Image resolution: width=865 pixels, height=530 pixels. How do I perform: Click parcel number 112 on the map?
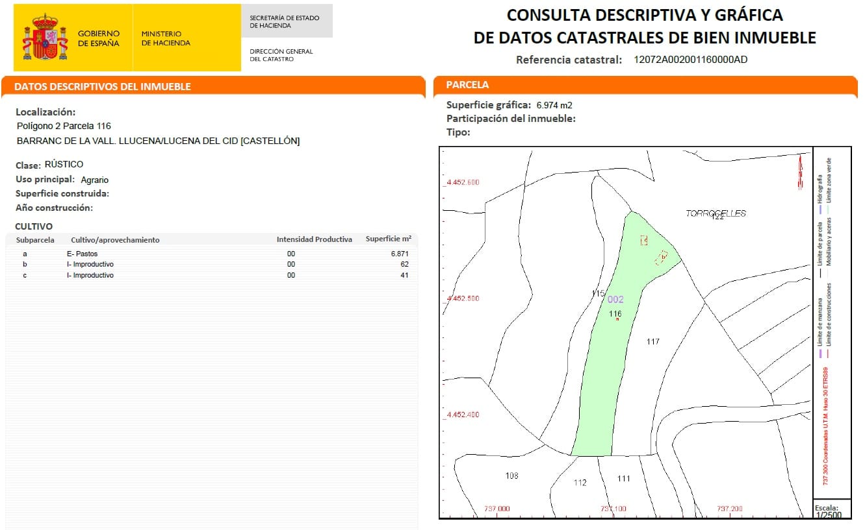click(580, 483)
